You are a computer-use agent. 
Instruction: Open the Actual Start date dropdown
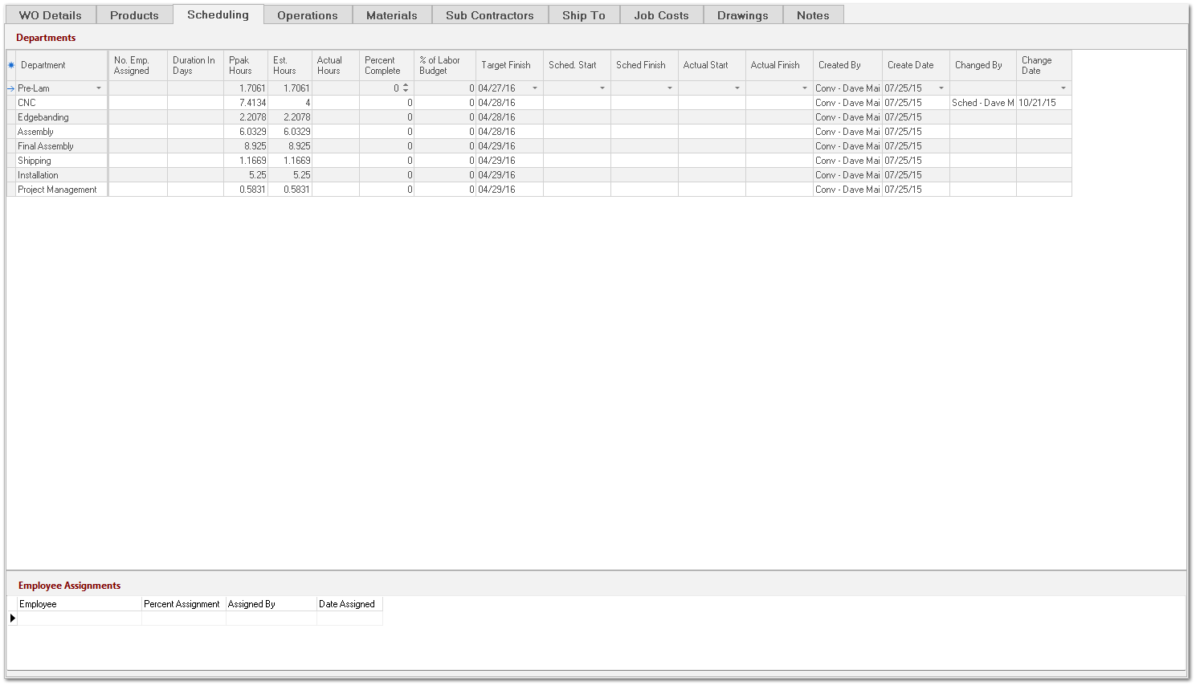click(737, 88)
